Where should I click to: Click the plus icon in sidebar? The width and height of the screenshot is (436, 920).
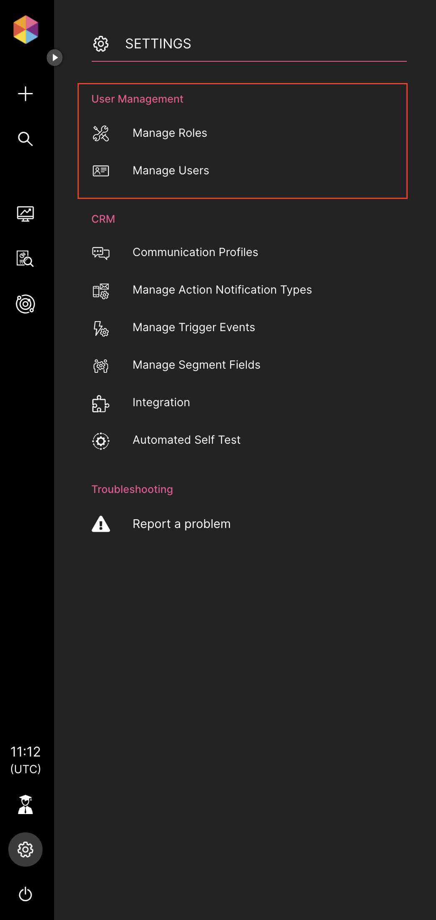[x=25, y=94]
